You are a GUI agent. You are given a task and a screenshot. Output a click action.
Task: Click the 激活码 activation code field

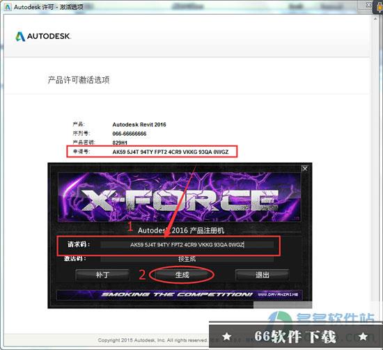point(187,259)
